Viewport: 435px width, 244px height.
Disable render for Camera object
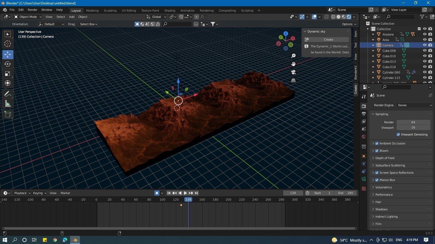tap(430, 45)
